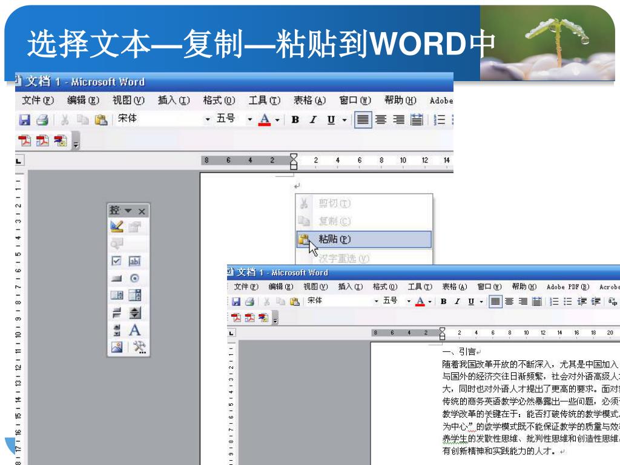Toggle Italic in back Word window
Screen dimensions: 620x465
point(313,119)
